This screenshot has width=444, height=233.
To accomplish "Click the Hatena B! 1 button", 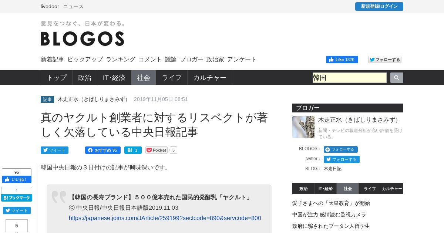I will tap(133, 150).
